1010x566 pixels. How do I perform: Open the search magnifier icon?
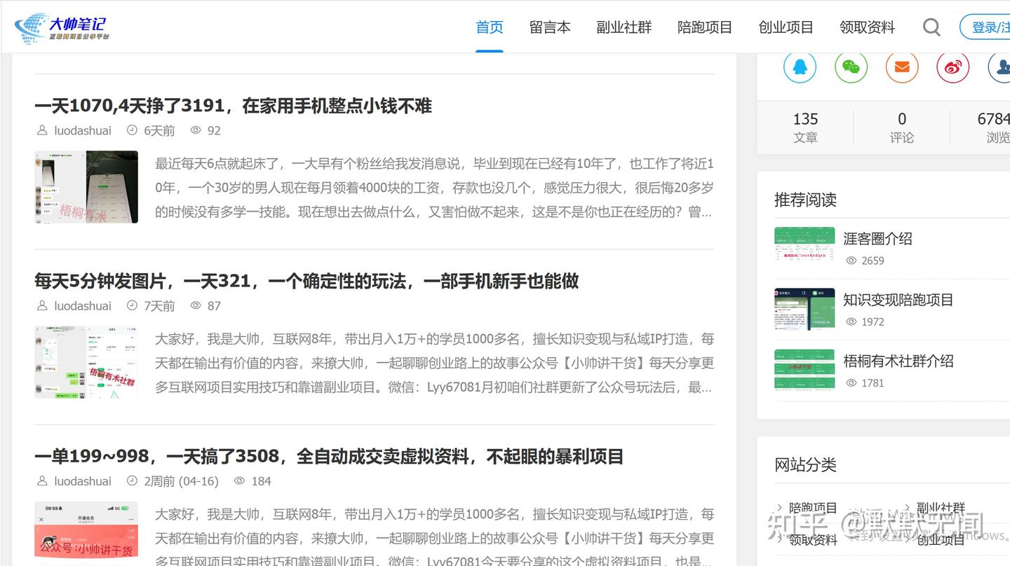[931, 27]
